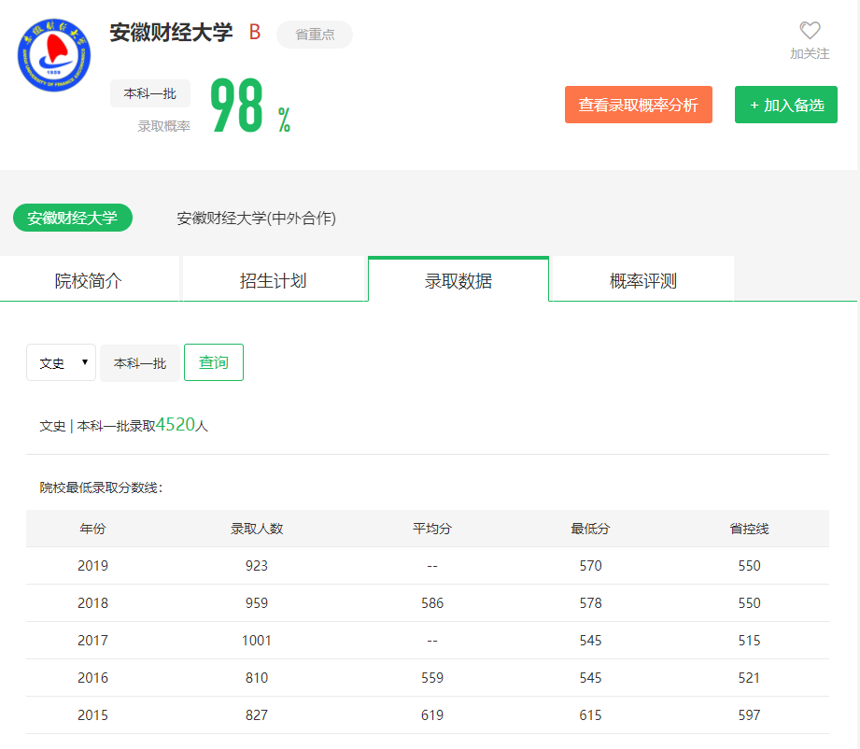Click the 录取人数 column header

(x=257, y=529)
